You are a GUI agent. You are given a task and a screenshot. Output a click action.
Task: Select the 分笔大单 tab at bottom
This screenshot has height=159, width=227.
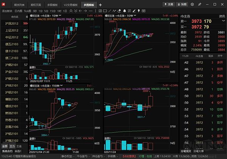tap(199, 151)
